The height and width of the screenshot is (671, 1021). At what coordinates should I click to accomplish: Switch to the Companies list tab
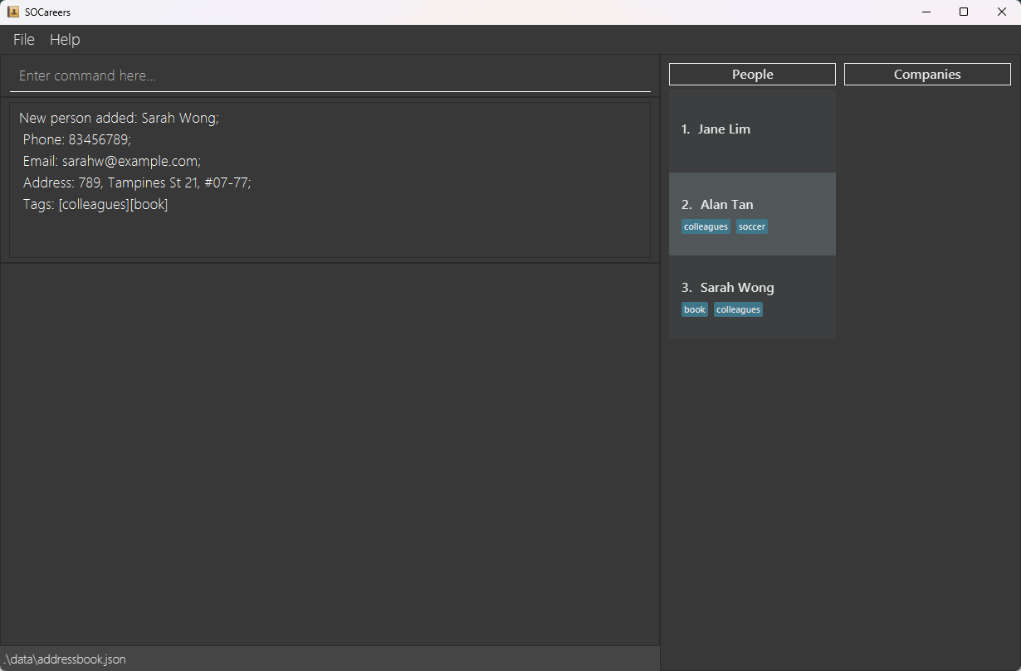926,75
